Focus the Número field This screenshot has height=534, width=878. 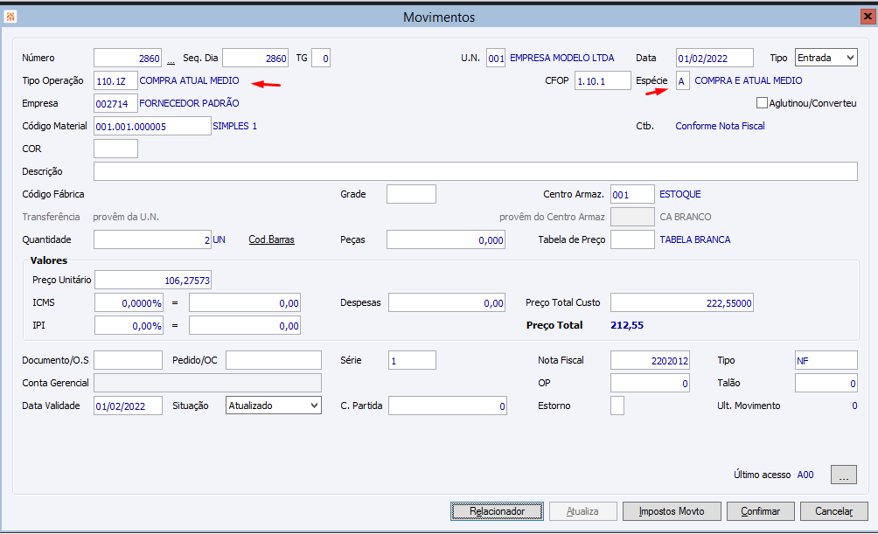coord(128,59)
